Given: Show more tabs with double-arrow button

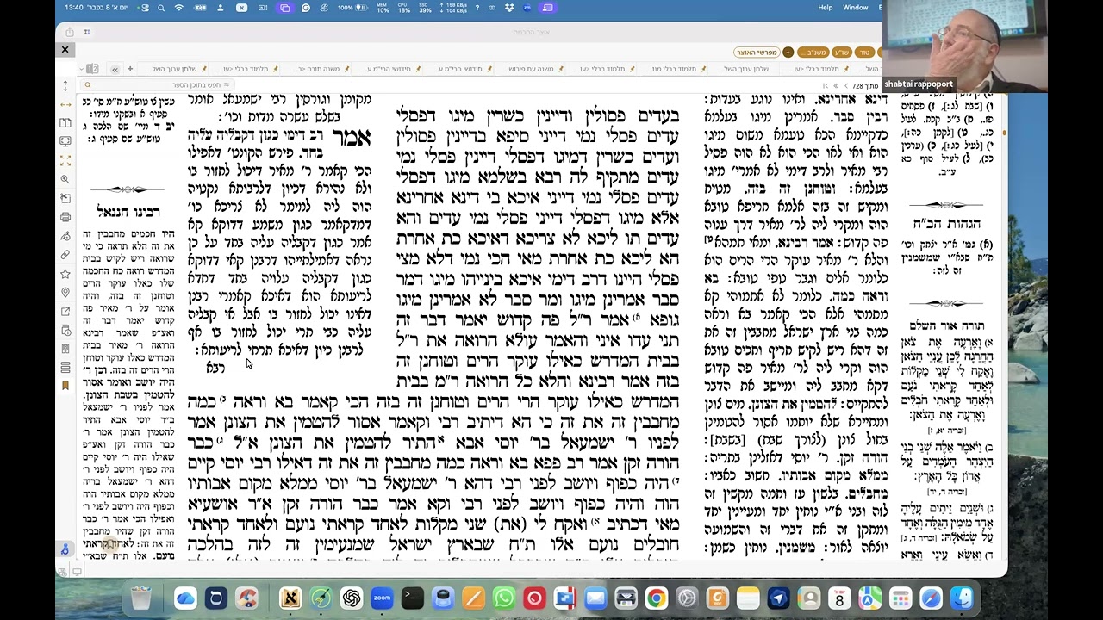Looking at the screenshot, I should click(x=115, y=70).
